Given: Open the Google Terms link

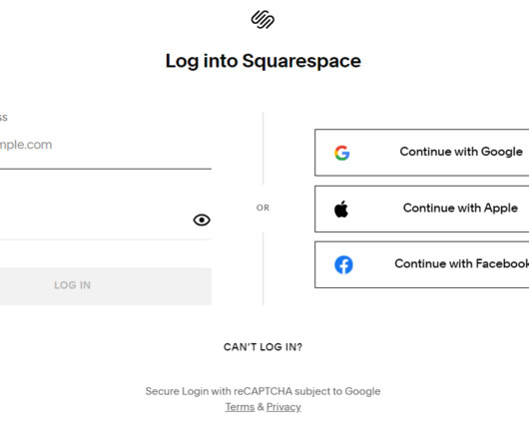Looking at the screenshot, I should coord(240,407).
